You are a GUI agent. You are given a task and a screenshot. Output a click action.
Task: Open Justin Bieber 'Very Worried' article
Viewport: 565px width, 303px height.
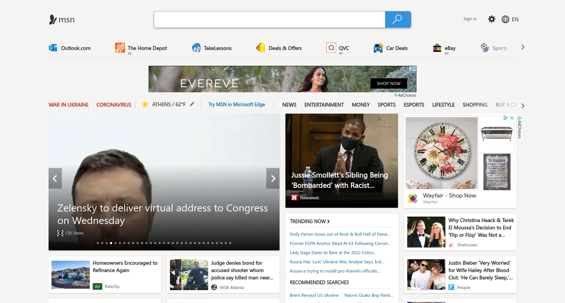click(x=480, y=270)
